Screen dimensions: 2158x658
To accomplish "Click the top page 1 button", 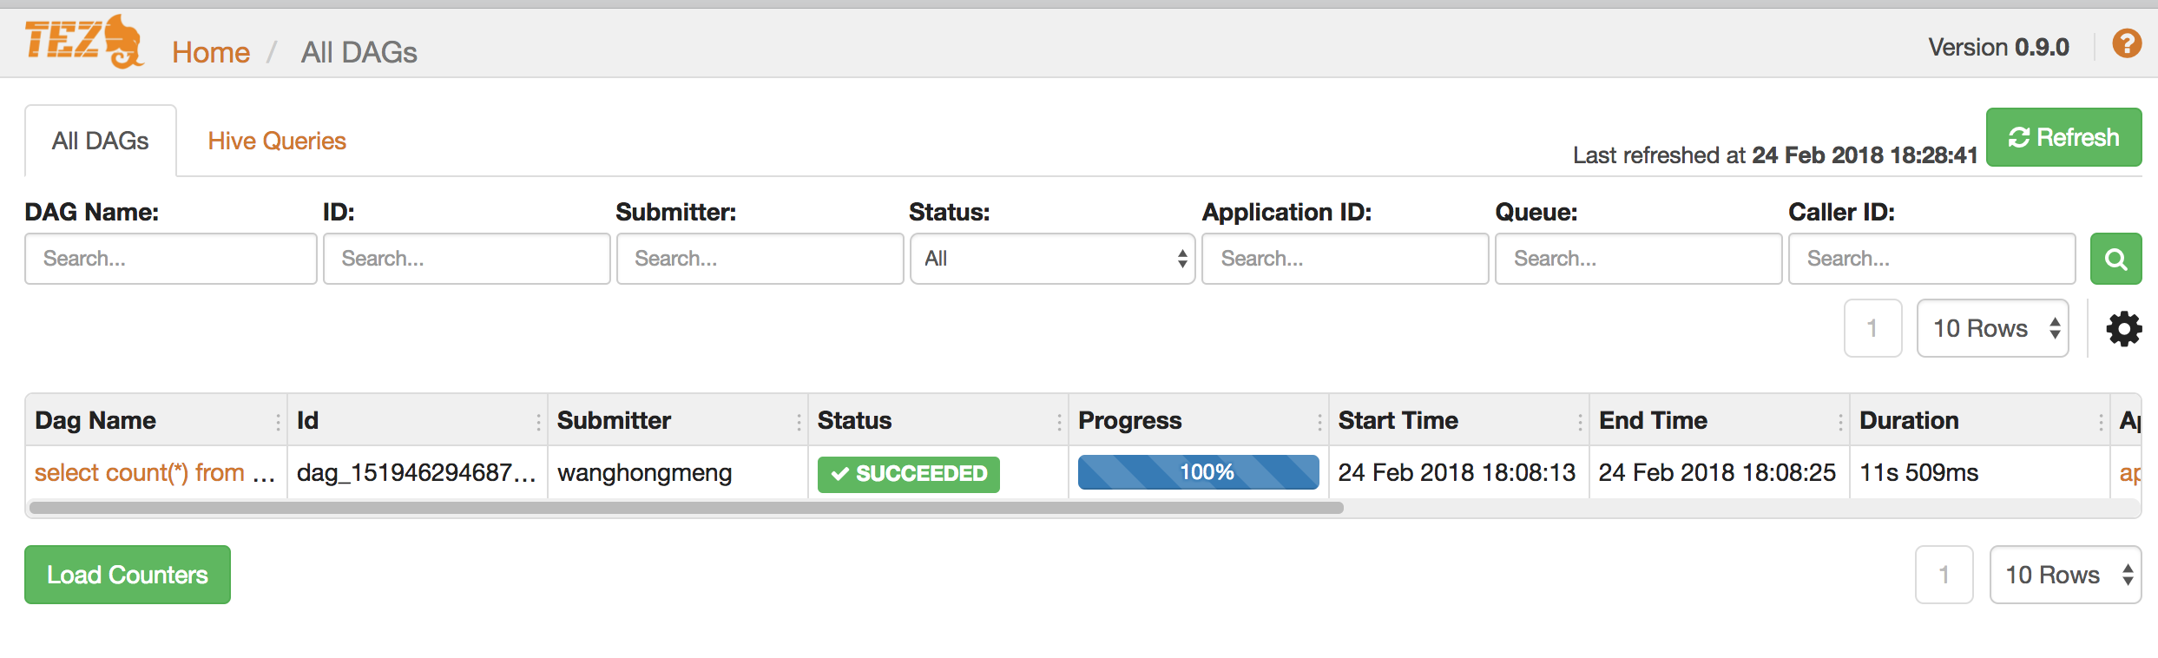I will (1872, 329).
